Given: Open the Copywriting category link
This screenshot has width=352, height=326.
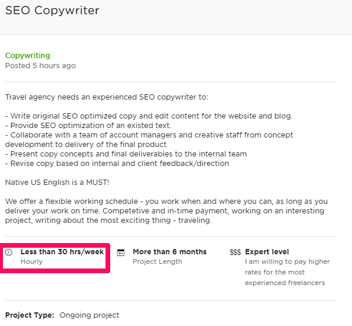Looking at the screenshot, I should tap(28, 56).
